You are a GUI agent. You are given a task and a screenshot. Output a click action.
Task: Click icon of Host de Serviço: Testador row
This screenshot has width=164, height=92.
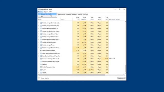pyautogui.click(x=41, y=48)
